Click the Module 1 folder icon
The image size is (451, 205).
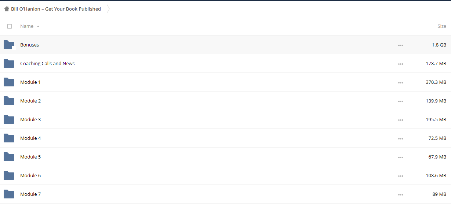pos(9,82)
